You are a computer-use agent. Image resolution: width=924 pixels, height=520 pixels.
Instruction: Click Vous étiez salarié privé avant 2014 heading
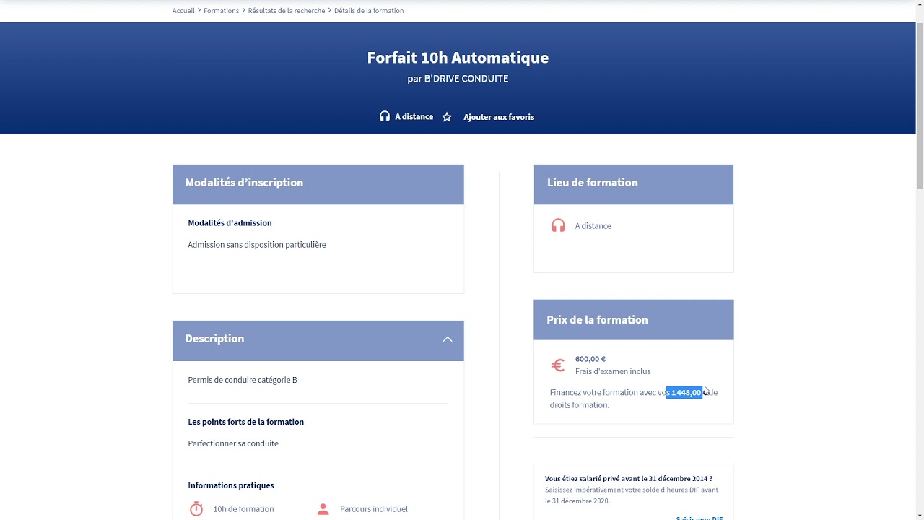[629, 479]
